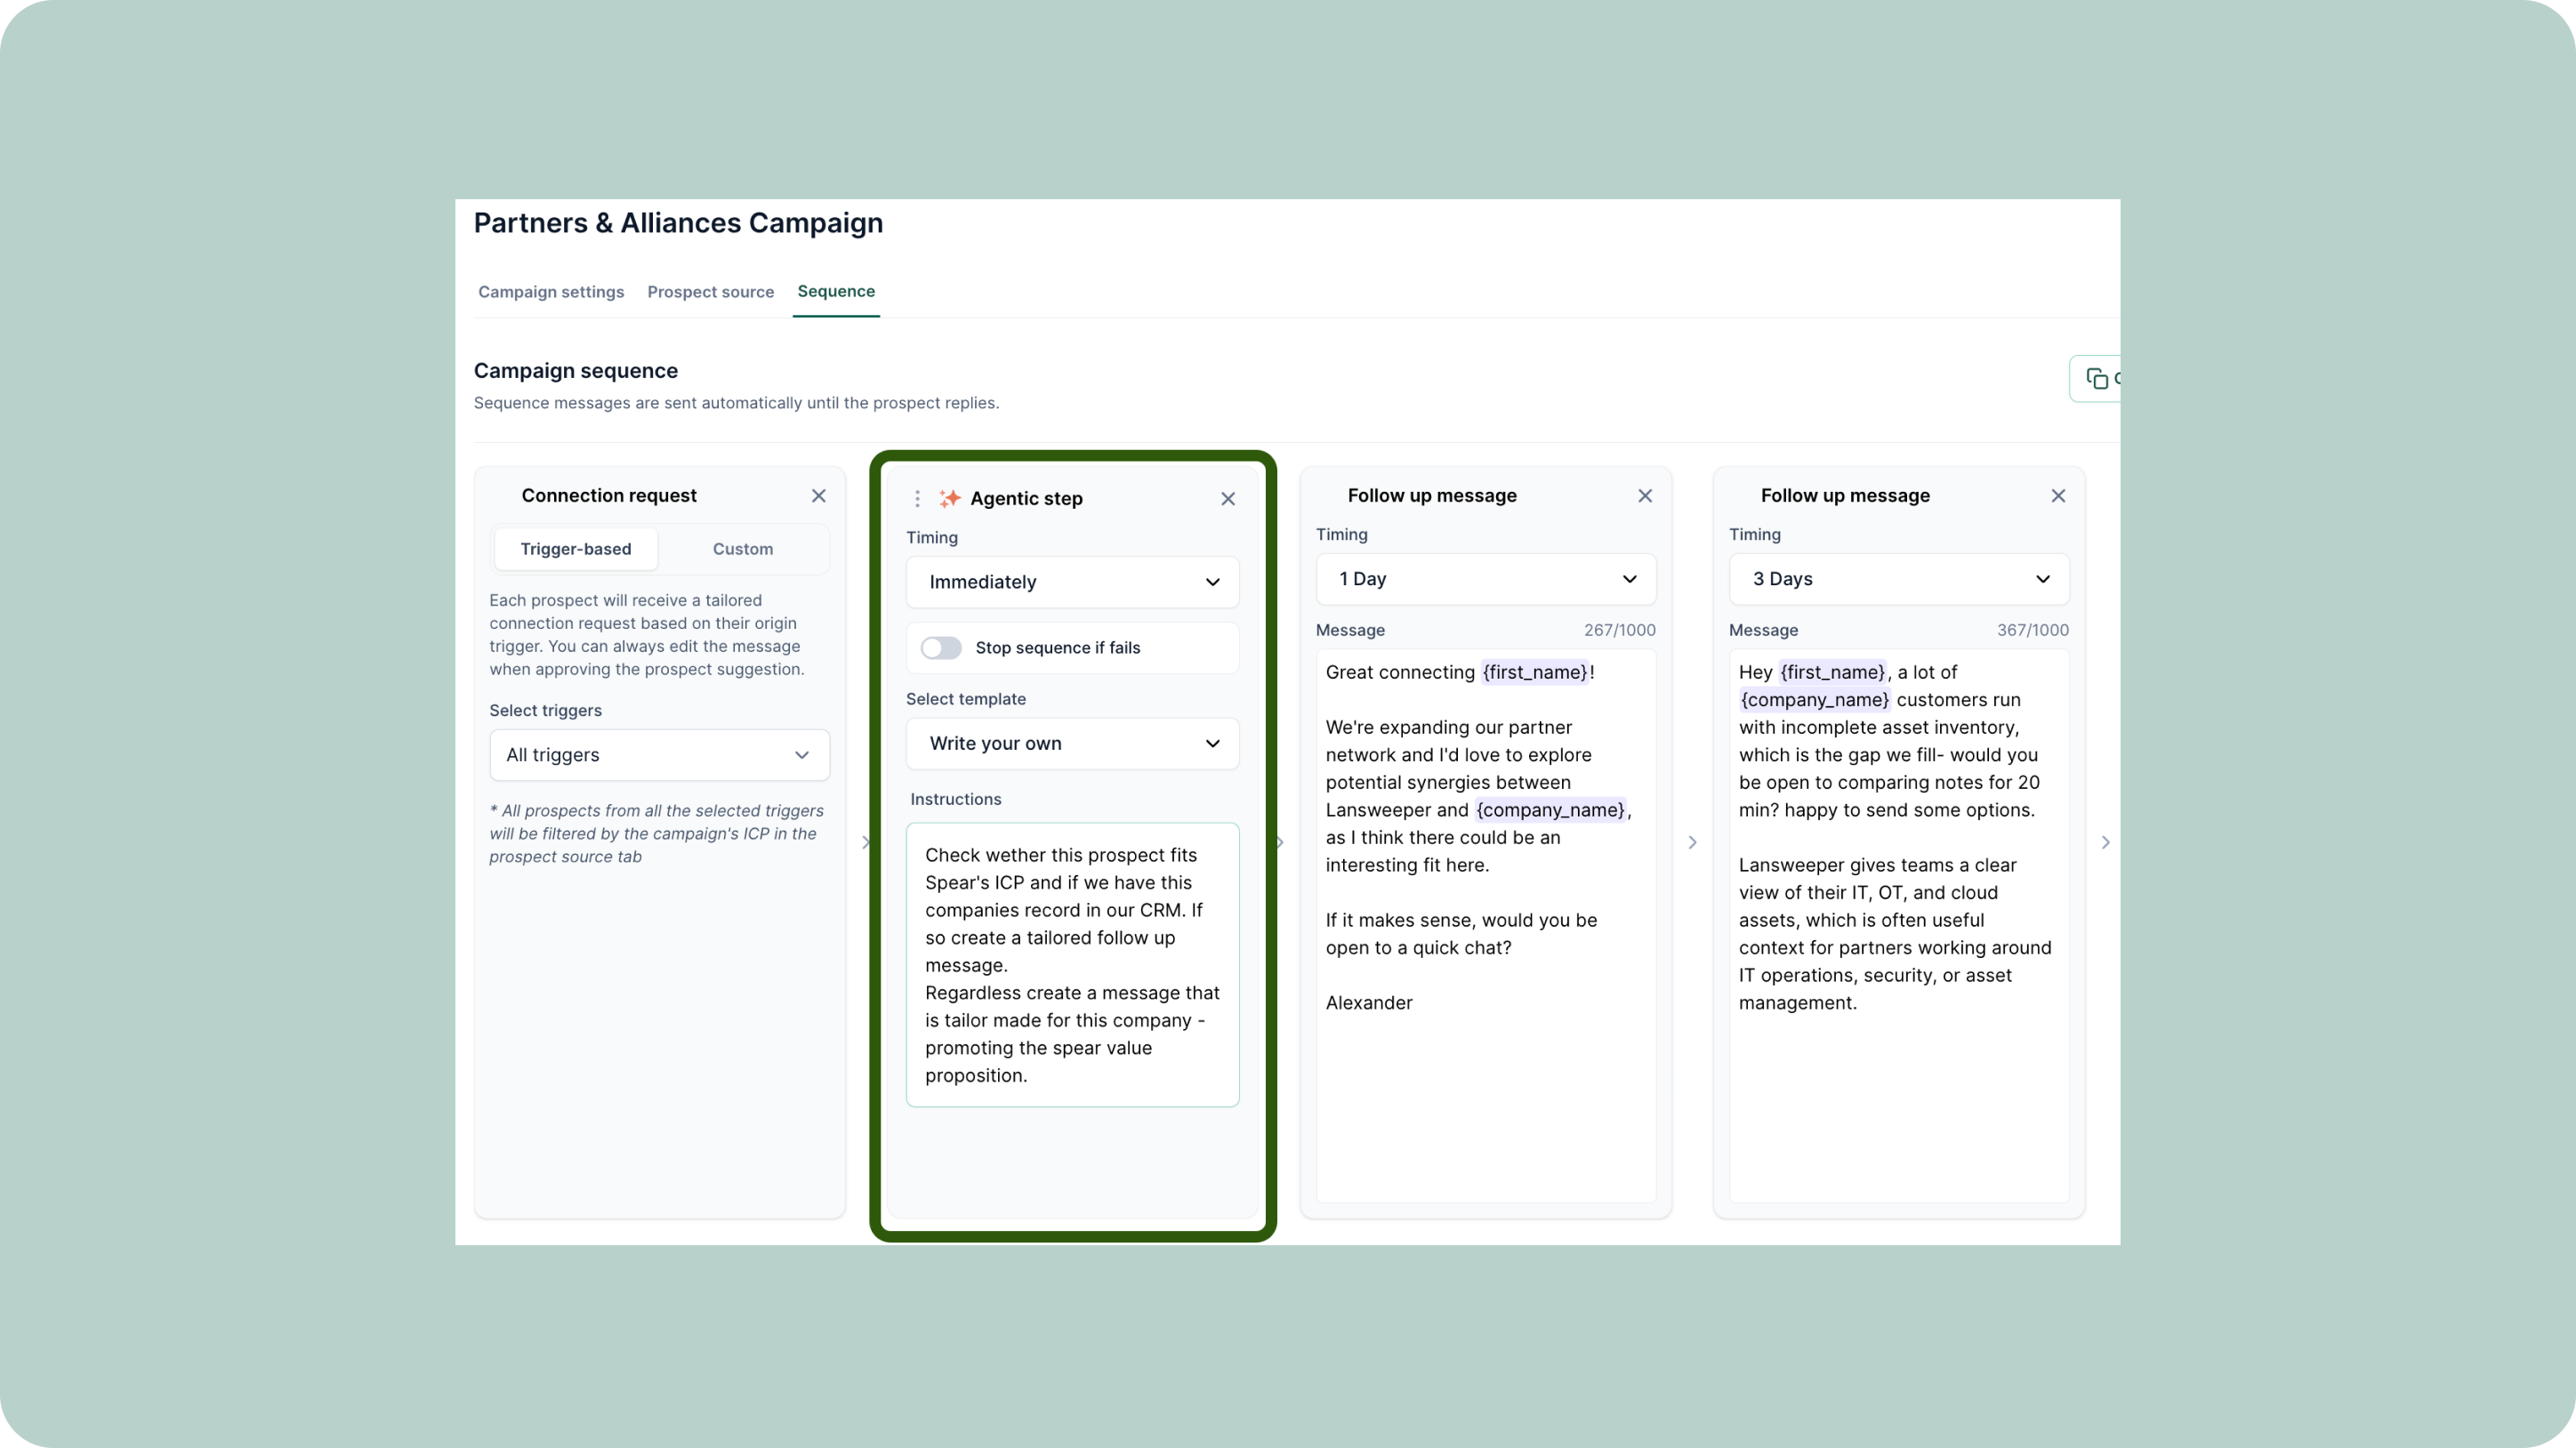Open the 3 Days timing dropdown
This screenshot has height=1448, width=2576.
click(x=1898, y=579)
